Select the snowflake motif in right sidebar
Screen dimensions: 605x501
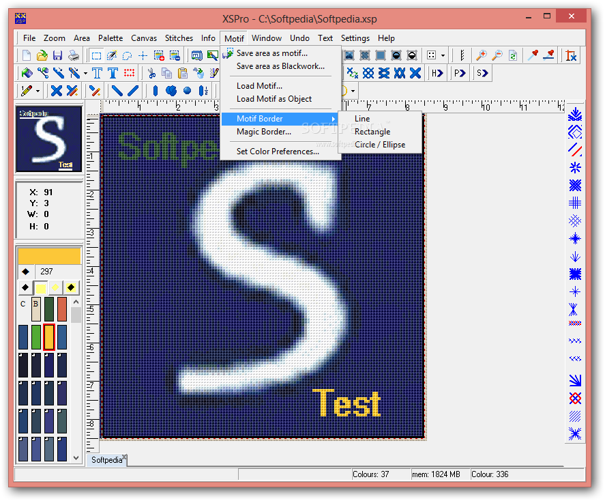tap(575, 168)
